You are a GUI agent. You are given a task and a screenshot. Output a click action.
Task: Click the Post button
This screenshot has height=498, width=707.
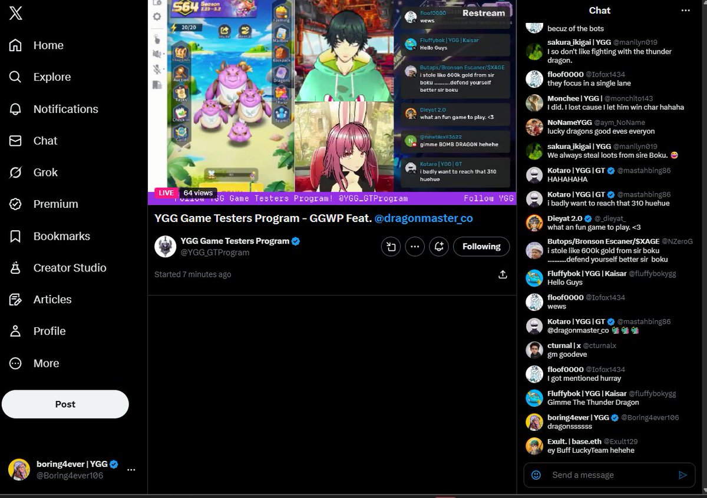point(65,404)
